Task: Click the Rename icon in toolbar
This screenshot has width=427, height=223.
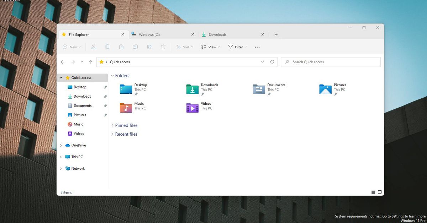Action: coord(135,47)
